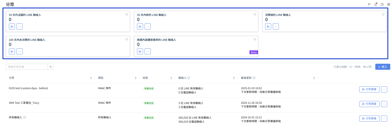Open more menu for SMS Test 三家電信_Tracy row
Image resolution: width=391 pixels, height=138 pixels.
(384, 104)
